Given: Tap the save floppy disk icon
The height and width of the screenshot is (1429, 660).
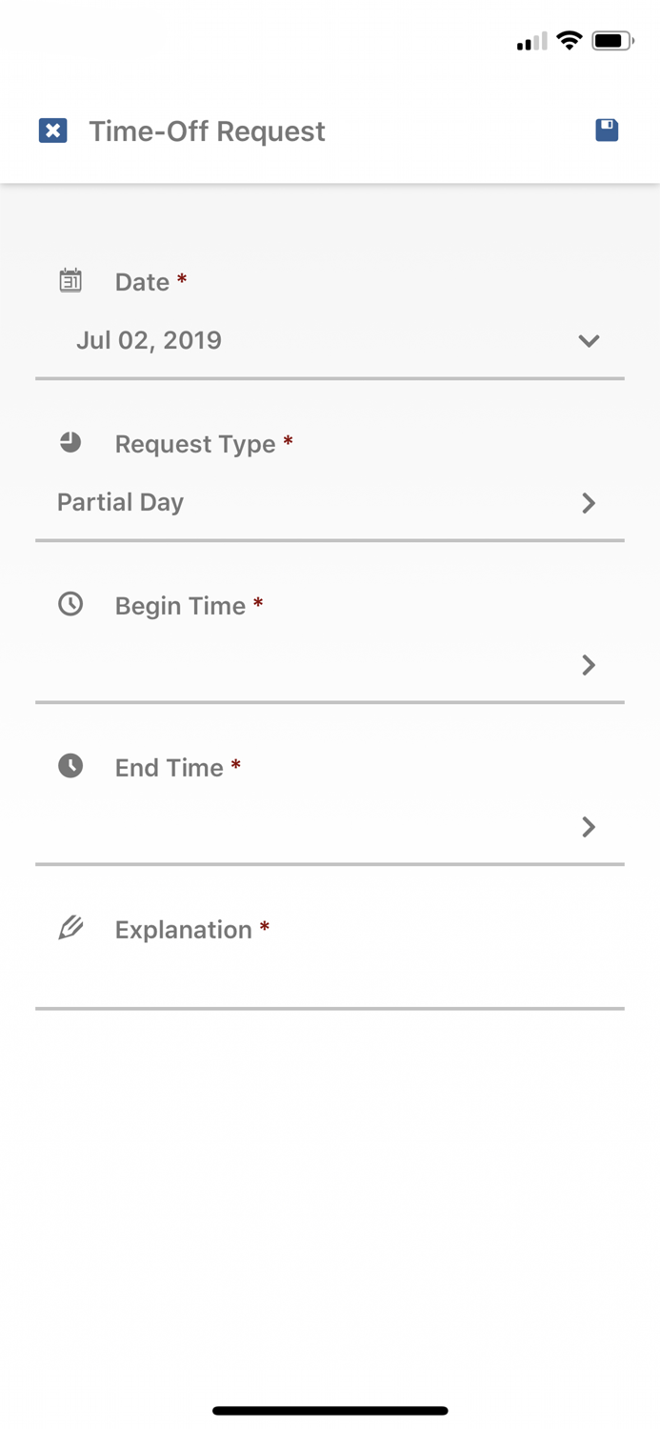Looking at the screenshot, I should tap(607, 131).
